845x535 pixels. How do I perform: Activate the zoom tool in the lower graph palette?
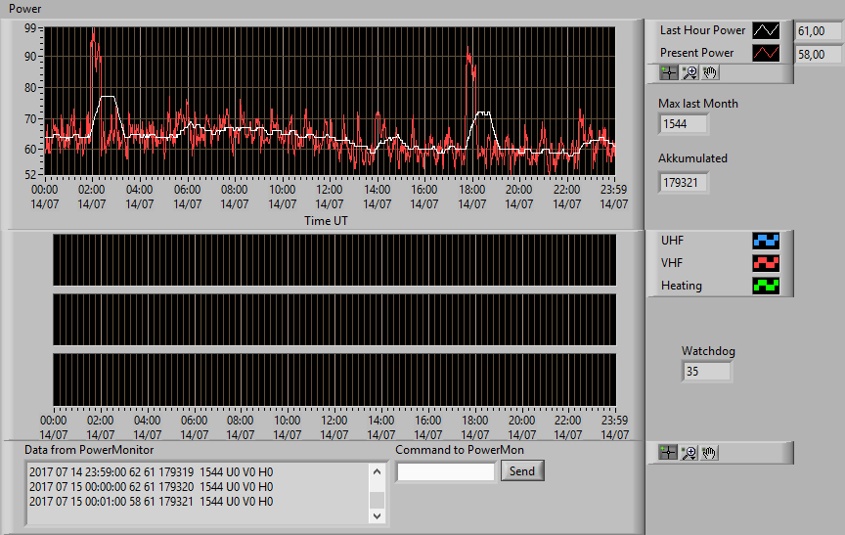click(x=689, y=453)
